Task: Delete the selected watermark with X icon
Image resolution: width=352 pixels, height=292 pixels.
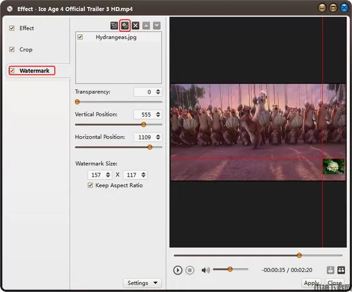Action: coord(136,26)
